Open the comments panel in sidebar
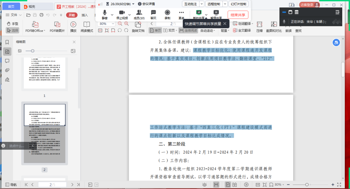This screenshot has width=350, height=189. point(7,61)
